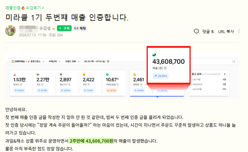This screenshot has height=152, width=248.
Task: Click the 32.78% growth badge under 조회
Action: coord(42,90)
